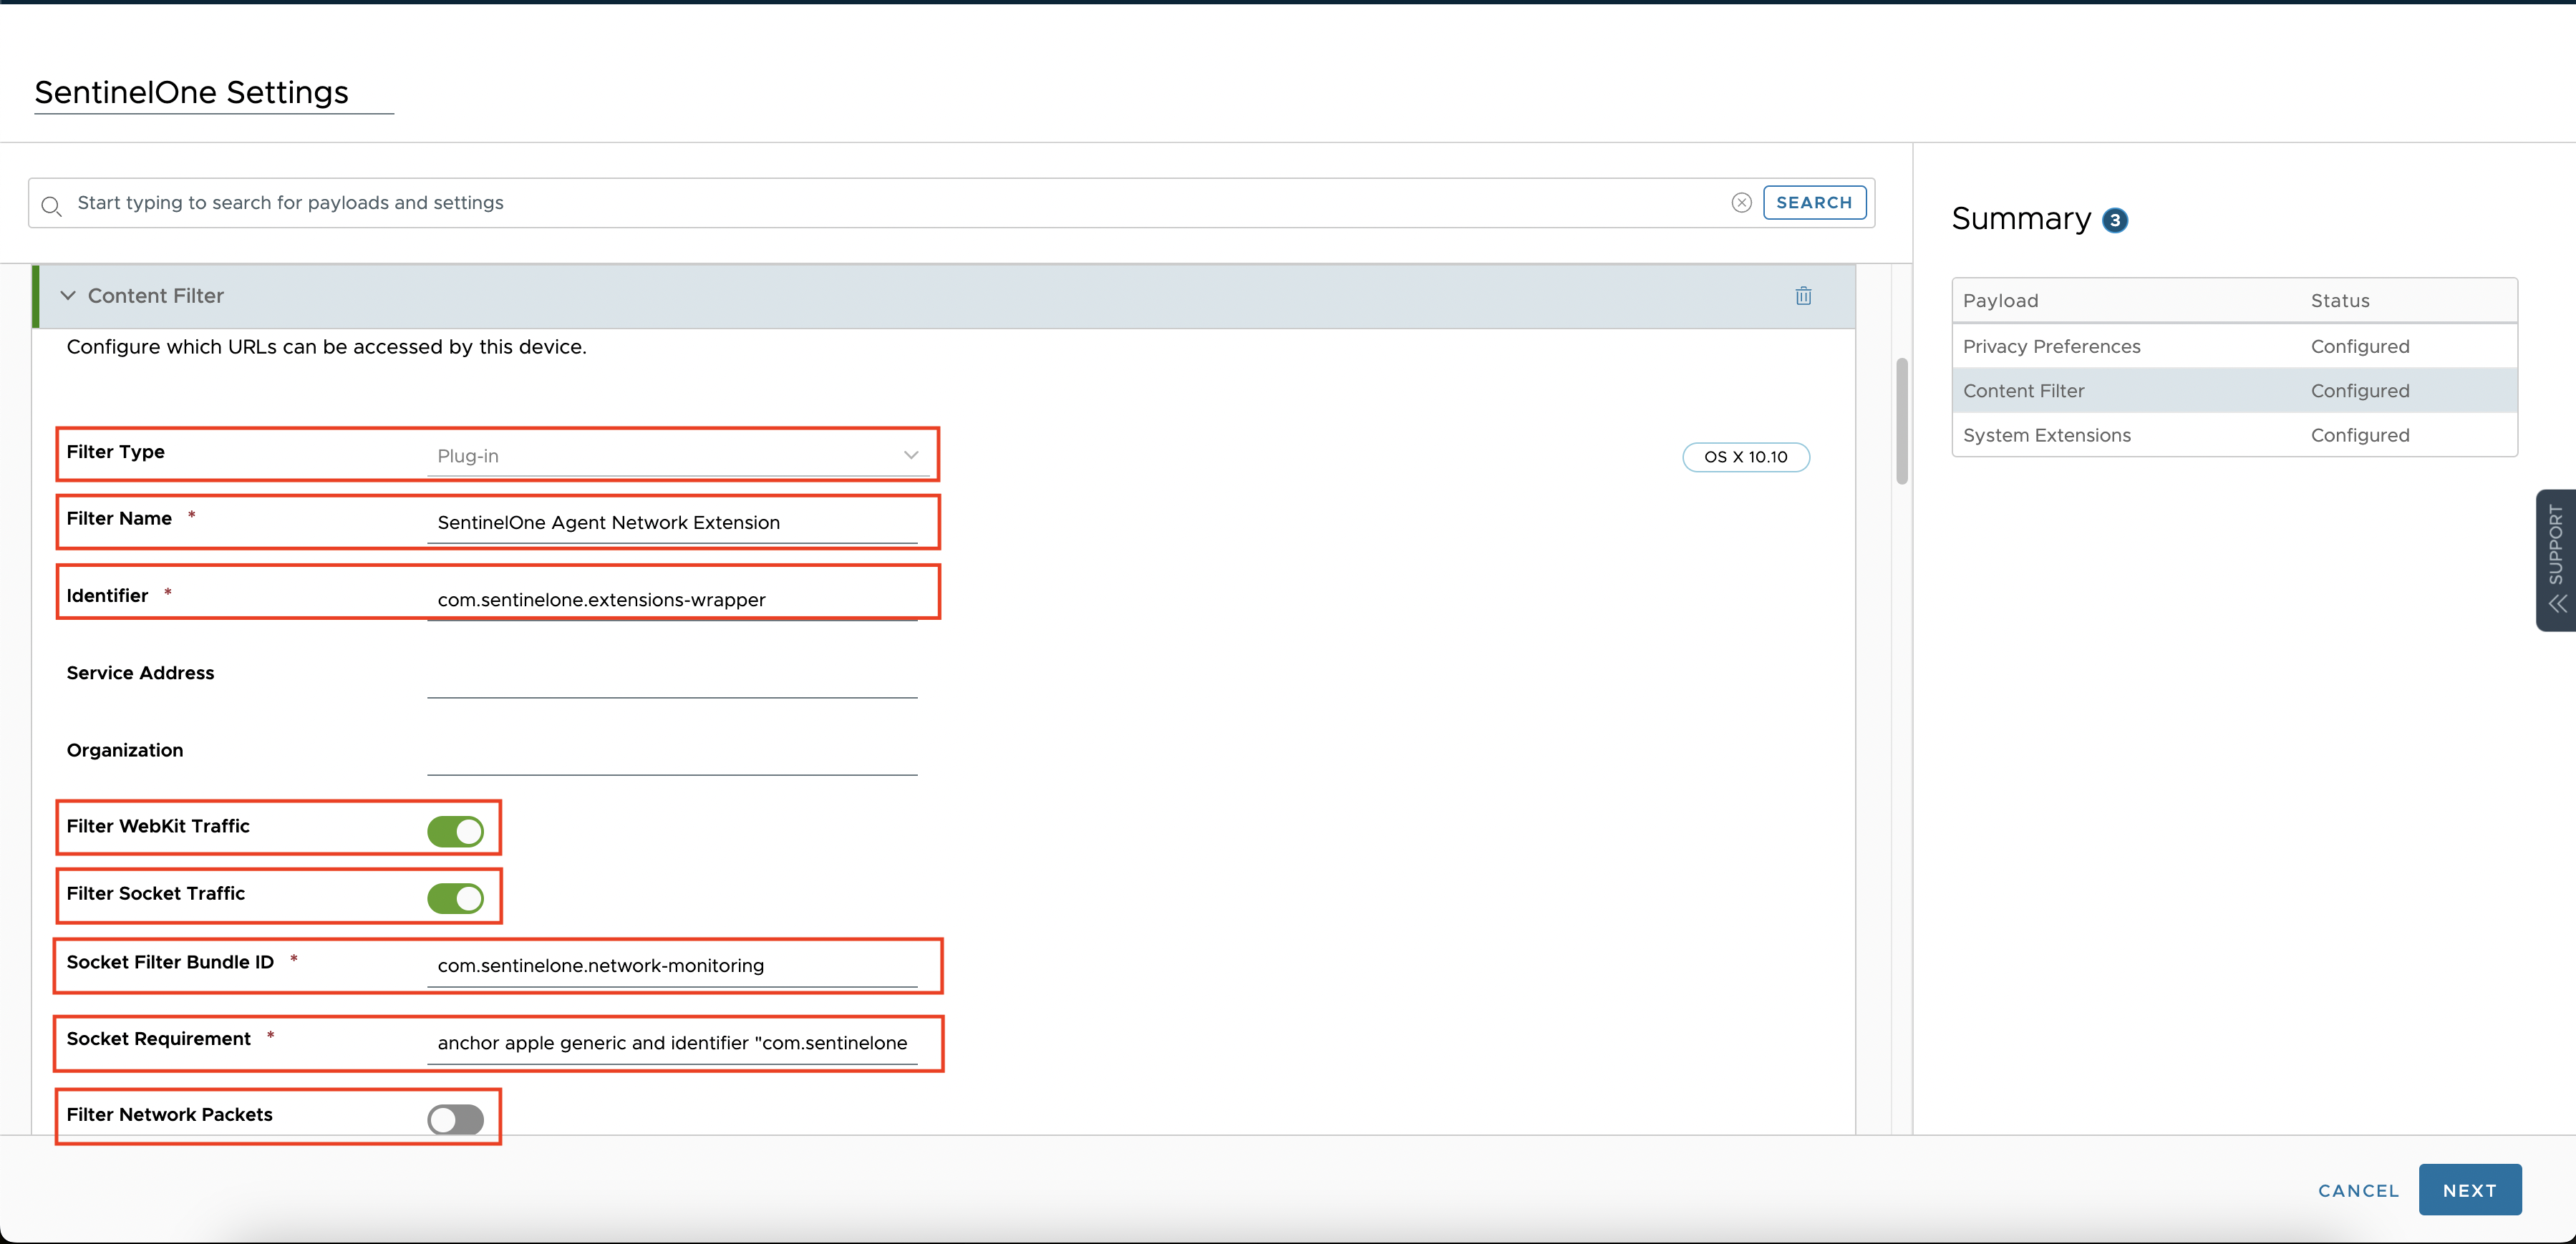This screenshot has height=1244, width=2576.
Task: Click Configured status of Privacy Preferences
Action: click(2360, 347)
